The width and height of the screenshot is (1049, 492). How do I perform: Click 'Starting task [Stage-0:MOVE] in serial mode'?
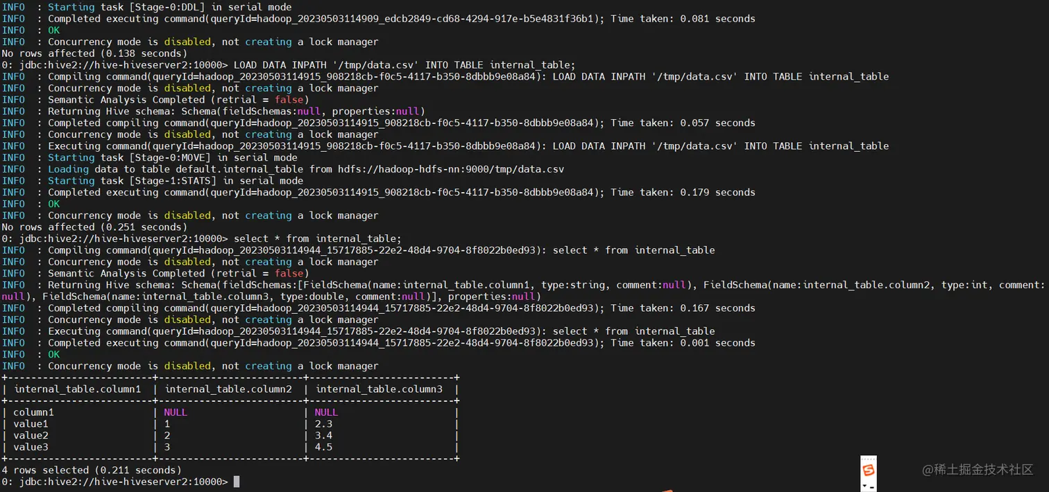click(173, 158)
